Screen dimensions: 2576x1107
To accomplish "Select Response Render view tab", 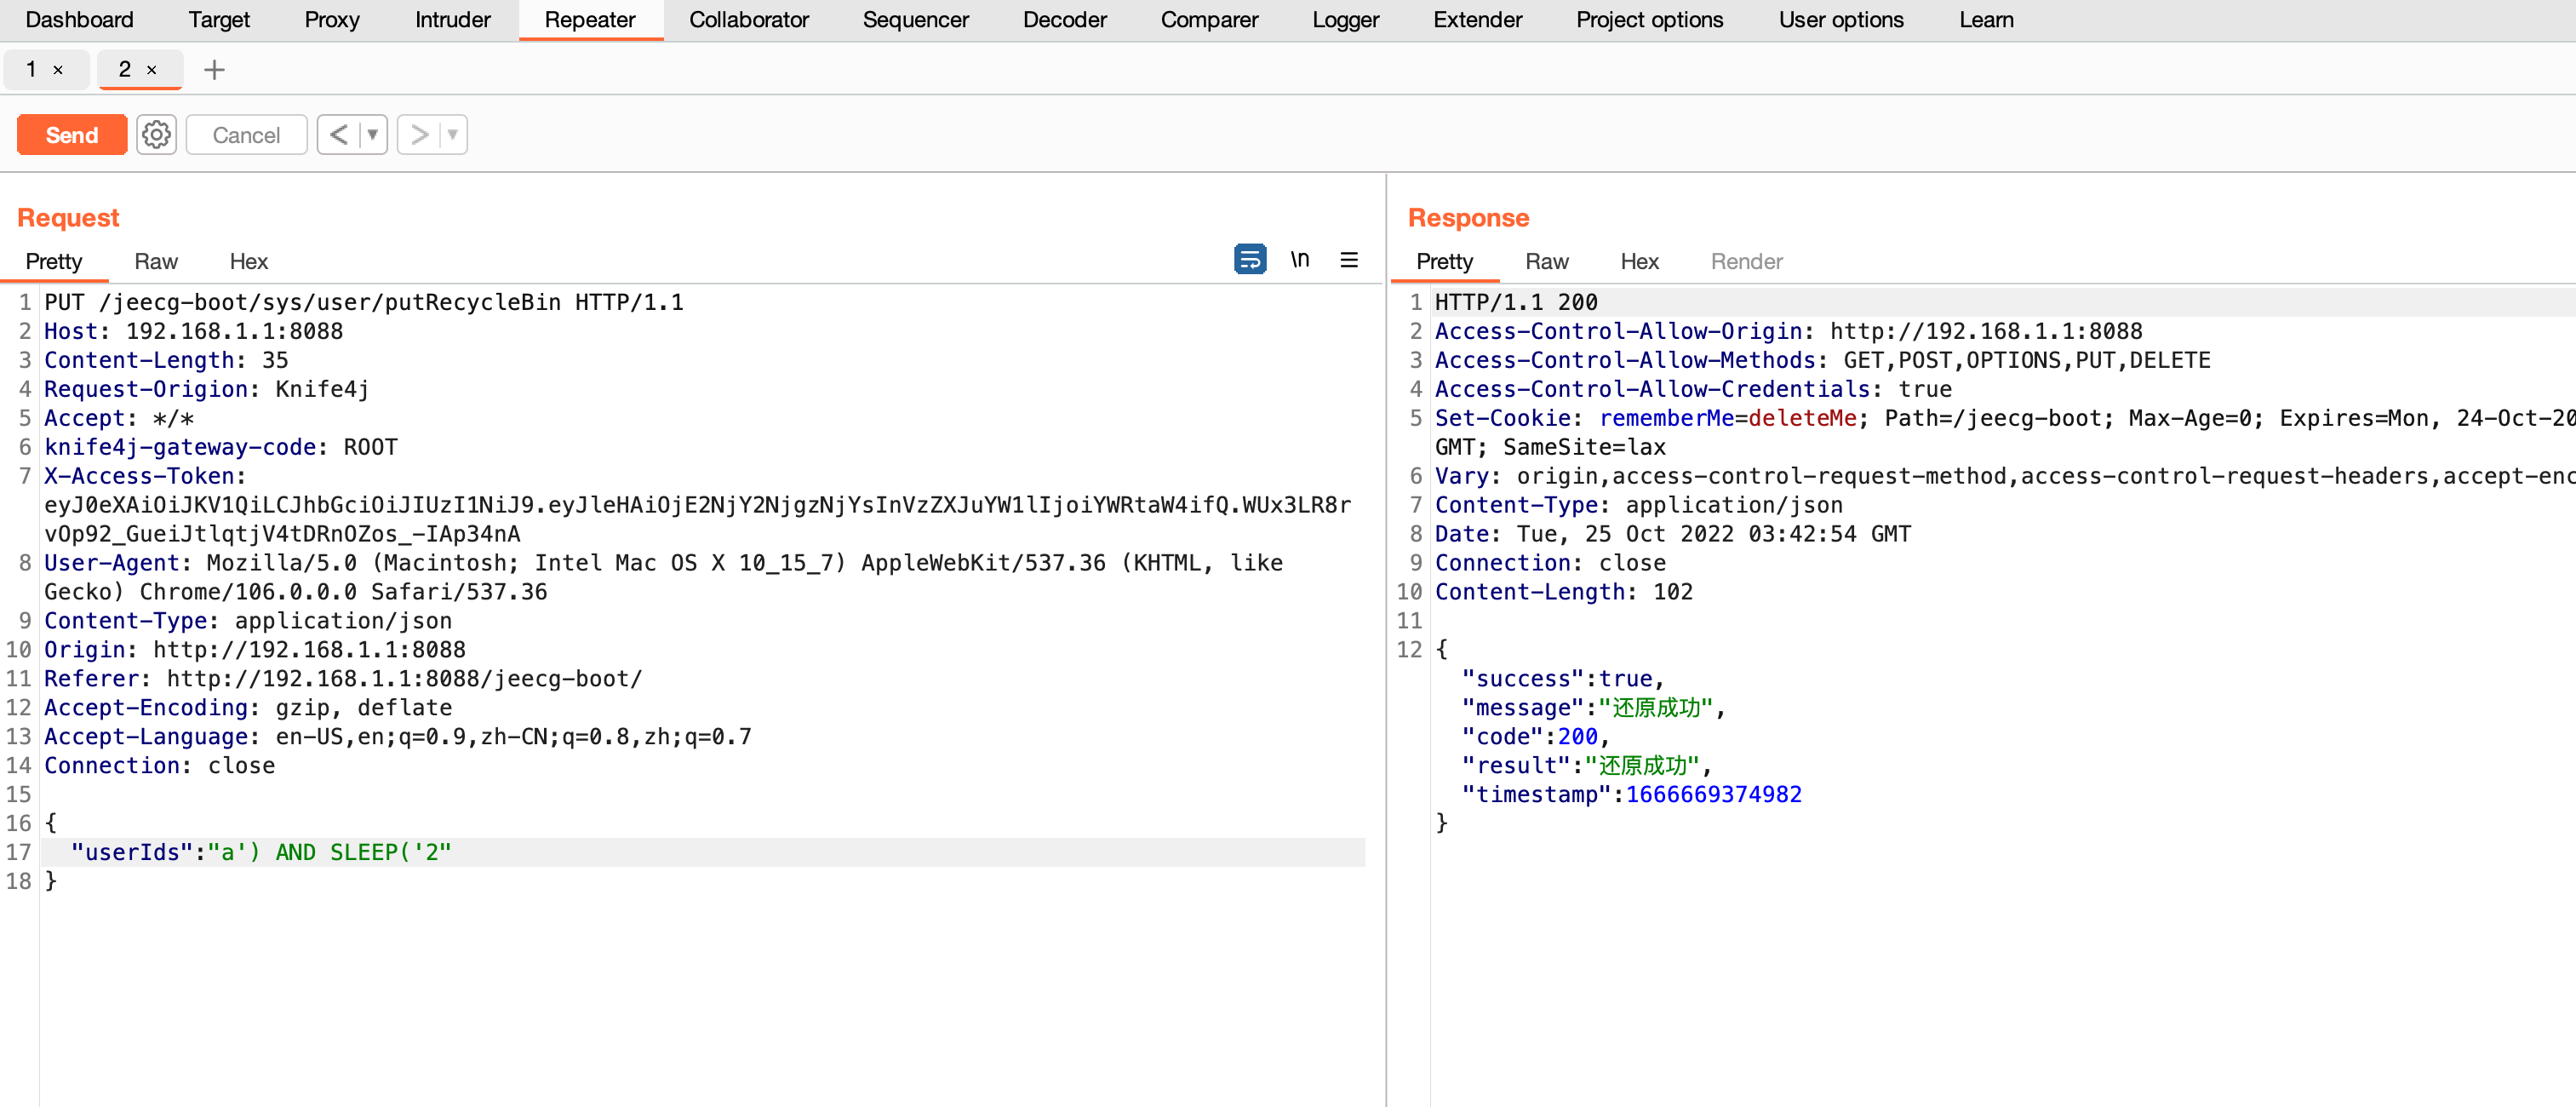I will click(x=1746, y=262).
